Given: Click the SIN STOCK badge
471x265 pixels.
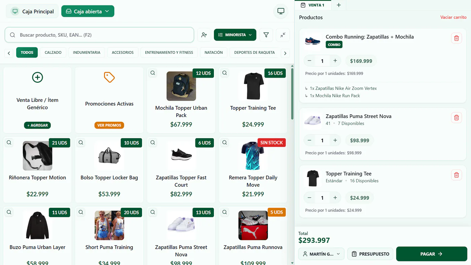Looking at the screenshot, I should click(x=271, y=143).
